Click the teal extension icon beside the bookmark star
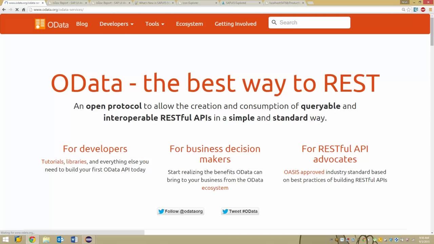 [416, 9]
